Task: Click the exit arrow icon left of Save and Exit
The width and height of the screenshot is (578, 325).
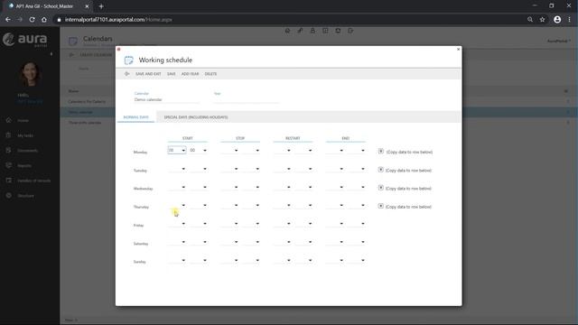Action: [x=126, y=74]
